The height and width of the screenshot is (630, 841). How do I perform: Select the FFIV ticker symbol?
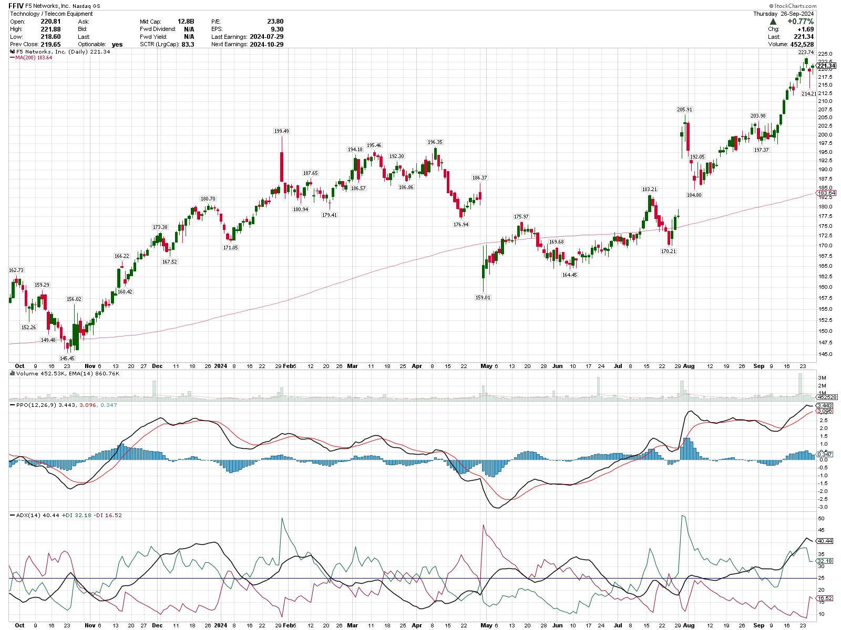click(x=16, y=6)
